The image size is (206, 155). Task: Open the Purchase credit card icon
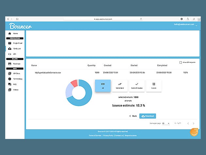coord(10,64)
